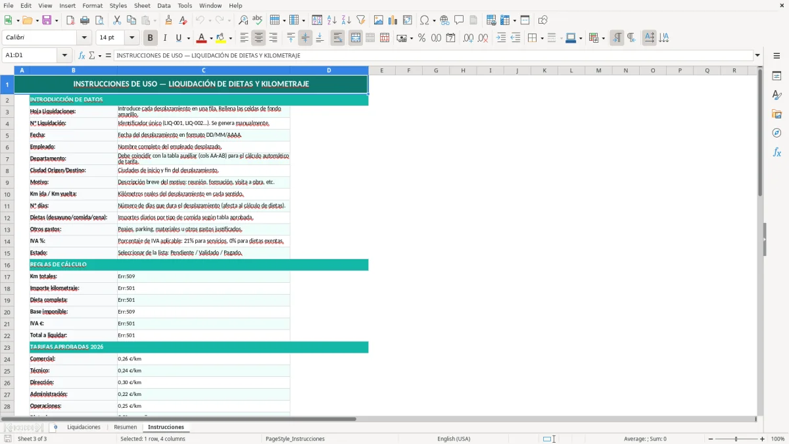789x444 pixels.
Task: Apply yellow background color swatch
Action: click(221, 38)
